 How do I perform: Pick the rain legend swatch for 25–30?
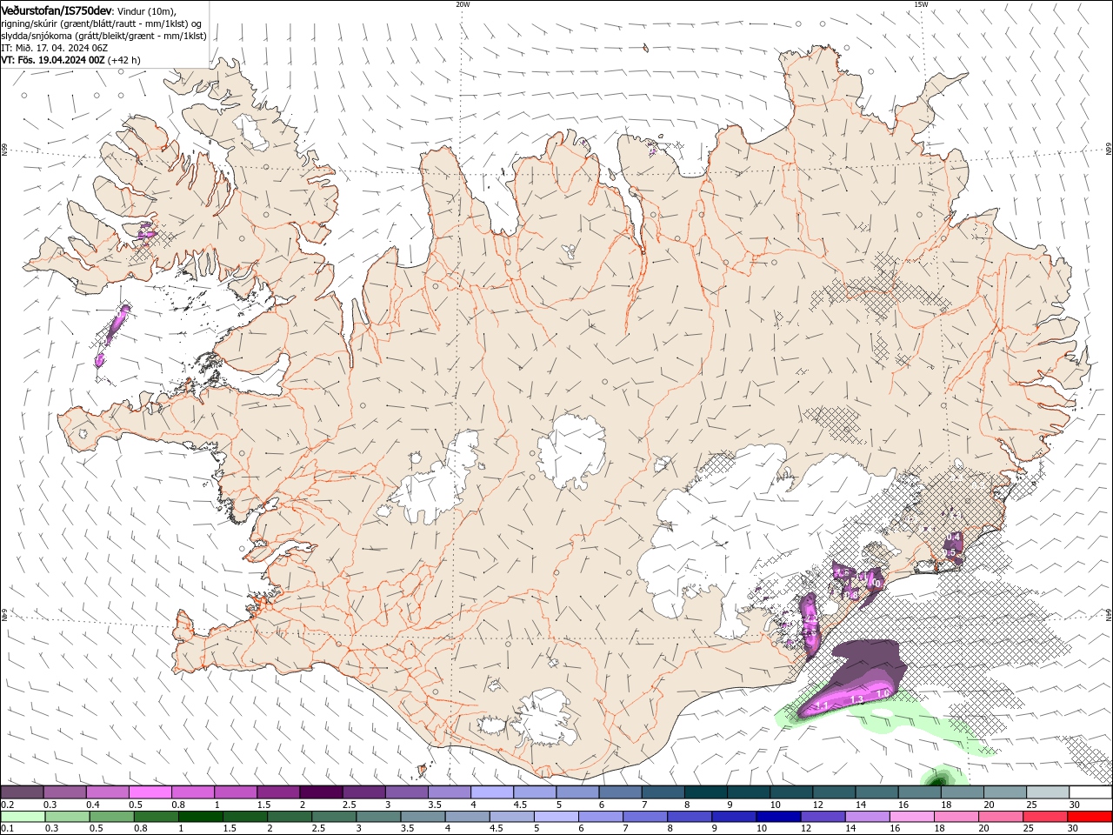click(x=1045, y=817)
